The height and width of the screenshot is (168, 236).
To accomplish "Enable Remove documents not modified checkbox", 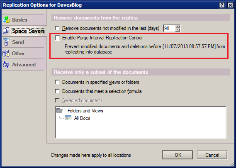I will [57, 28].
